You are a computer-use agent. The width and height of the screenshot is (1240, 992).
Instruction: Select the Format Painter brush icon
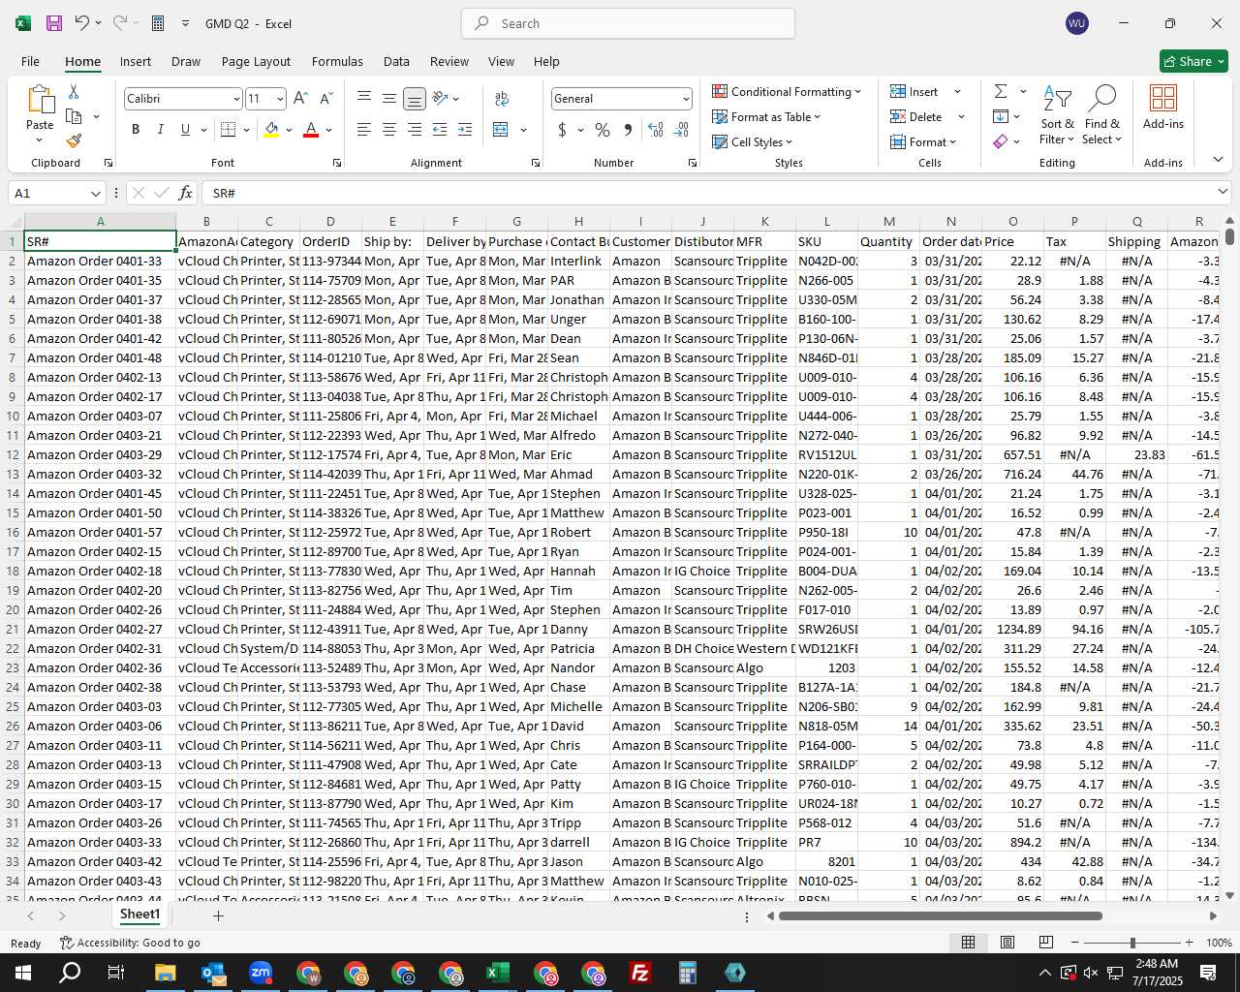pyautogui.click(x=74, y=141)
